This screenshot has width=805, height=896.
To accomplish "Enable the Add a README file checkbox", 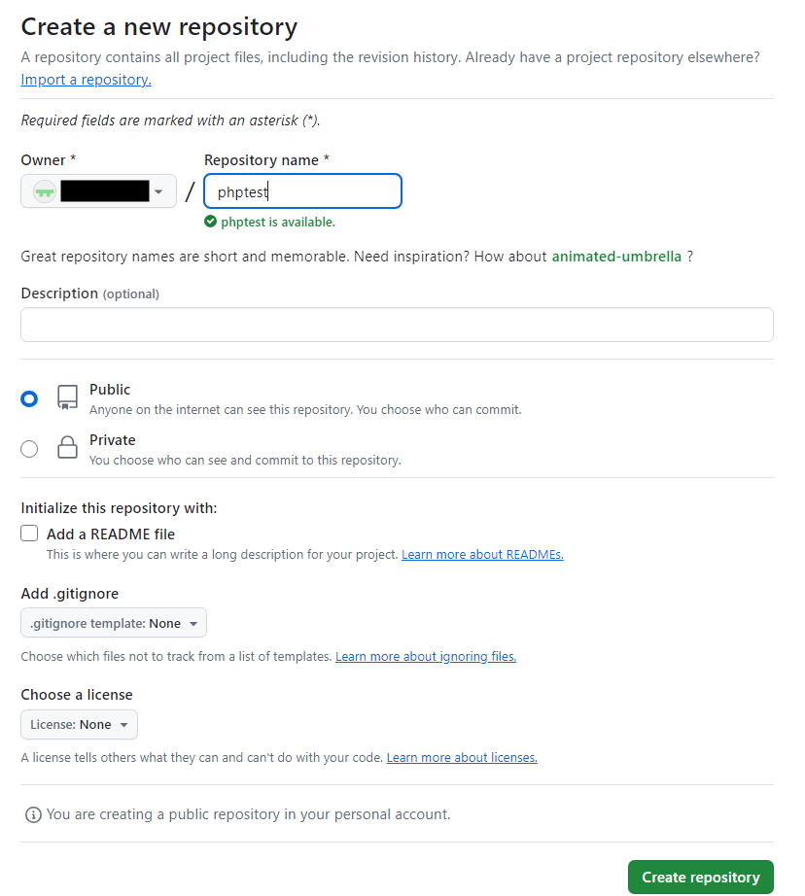I will point(29,534).
